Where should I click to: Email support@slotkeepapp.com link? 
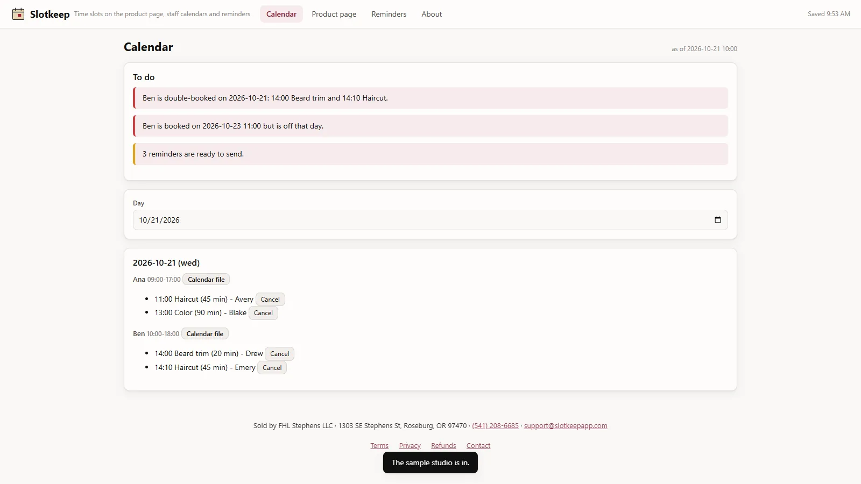566,426
